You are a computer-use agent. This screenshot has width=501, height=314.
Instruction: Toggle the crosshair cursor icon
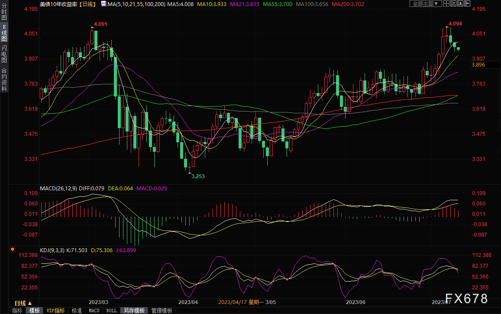tap(446, 3)
